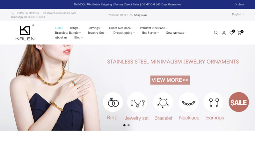Image resolution: width=255 pixels, height=143 pixels.
Task: Click the +01(971)770-0954 phone number
Action: point(27,13)
